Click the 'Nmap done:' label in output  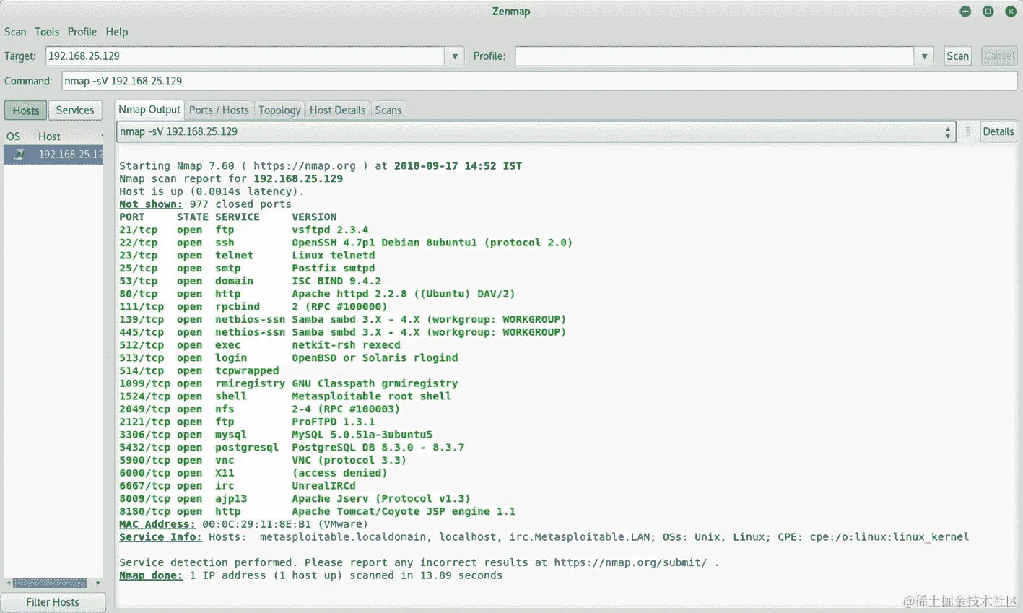point(151,575)
